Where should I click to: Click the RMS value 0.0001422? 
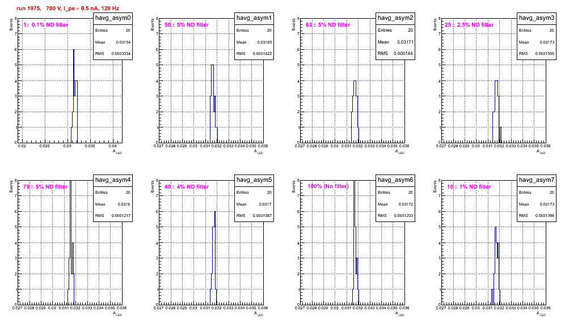(x=262, y=54)
